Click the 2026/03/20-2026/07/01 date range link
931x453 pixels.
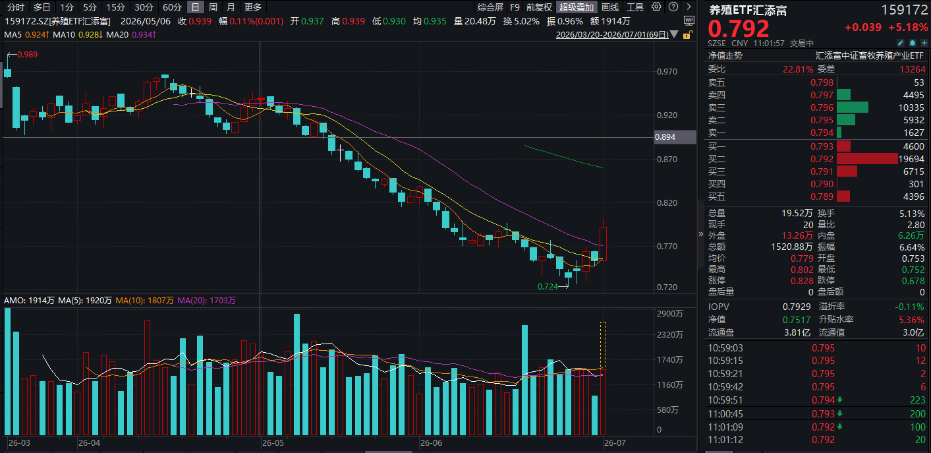pos(612,34)
